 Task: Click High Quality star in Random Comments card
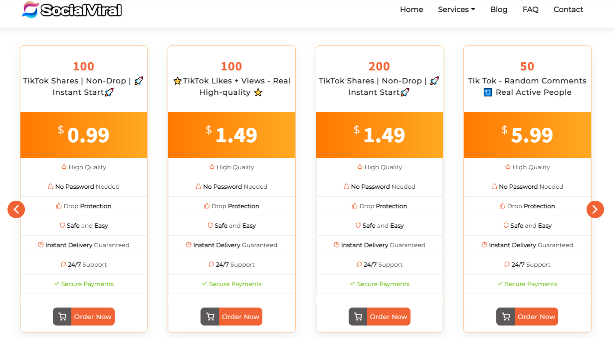(x=508, y=167)
